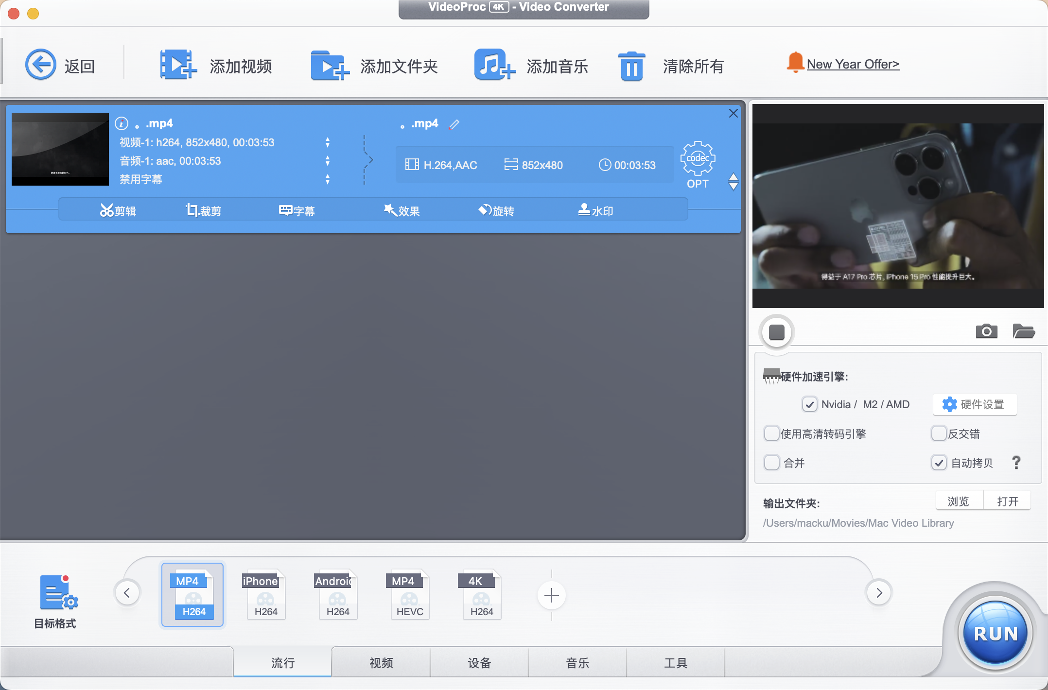Image resolution: width=1048 pixels, height=690 pixels.
Task: Click the 清除所有 trash can icon
Action: [x=632, y=66]
